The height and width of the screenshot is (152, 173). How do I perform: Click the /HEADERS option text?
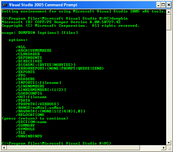tap(25, 79)
